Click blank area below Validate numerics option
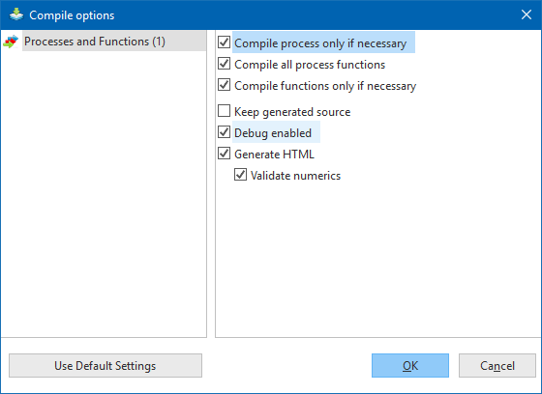 [376, 259]
